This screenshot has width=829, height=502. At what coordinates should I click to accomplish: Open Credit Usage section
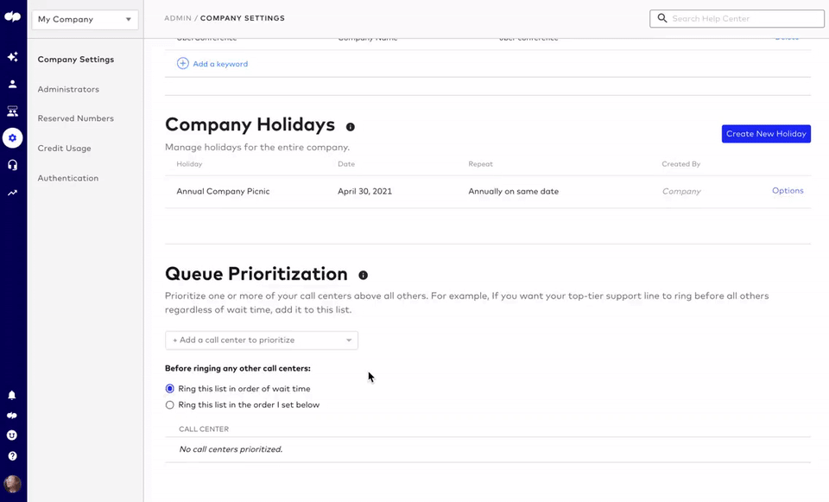[64, 148]
